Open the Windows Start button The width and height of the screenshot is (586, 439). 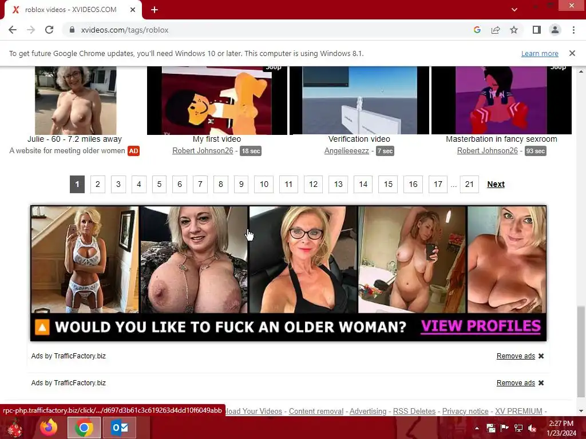(14, 428)
